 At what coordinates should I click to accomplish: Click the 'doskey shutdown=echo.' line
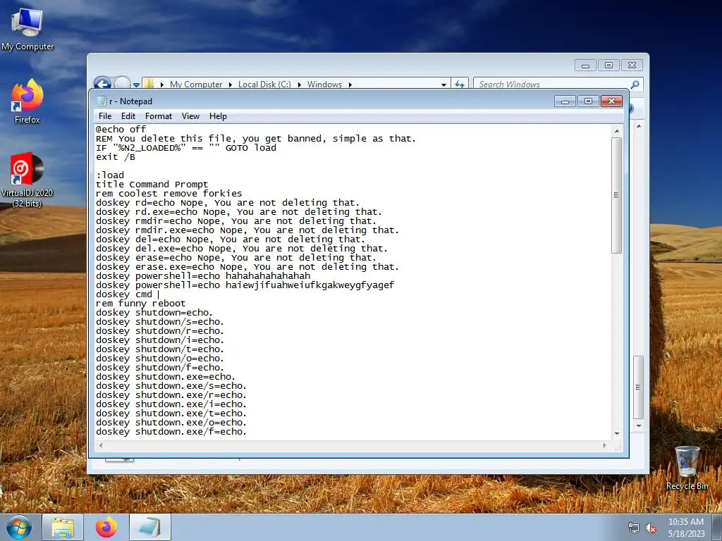pos(154,313)
